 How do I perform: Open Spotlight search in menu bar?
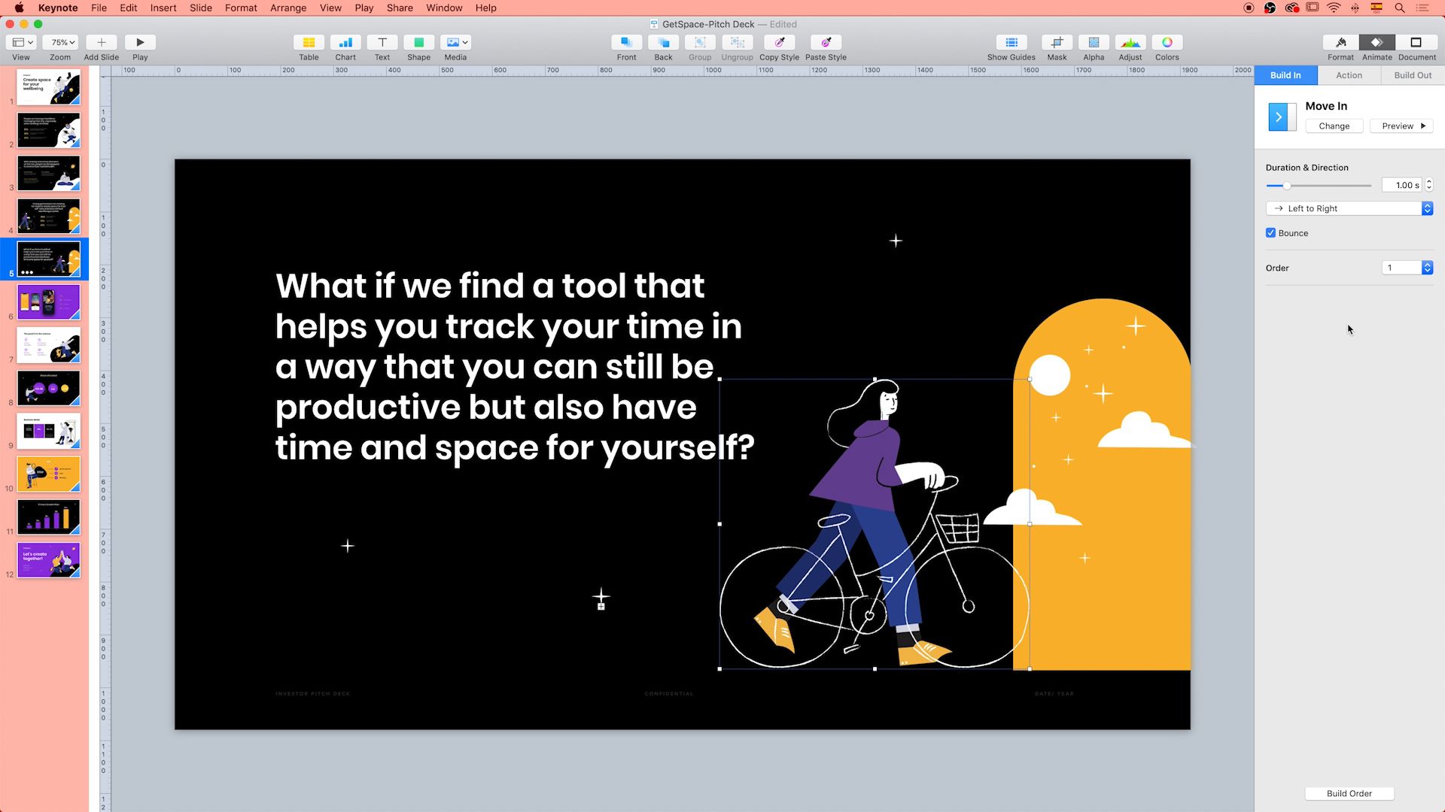tap(1400, 8)
